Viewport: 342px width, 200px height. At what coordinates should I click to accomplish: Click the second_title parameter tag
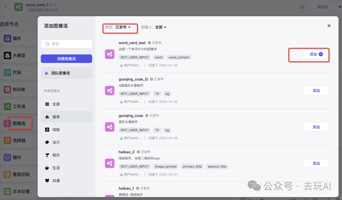(x=217, y=167)
